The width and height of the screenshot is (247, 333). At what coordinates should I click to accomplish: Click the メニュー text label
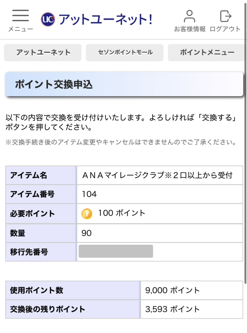pyautogui.click(x=21, y=29)
